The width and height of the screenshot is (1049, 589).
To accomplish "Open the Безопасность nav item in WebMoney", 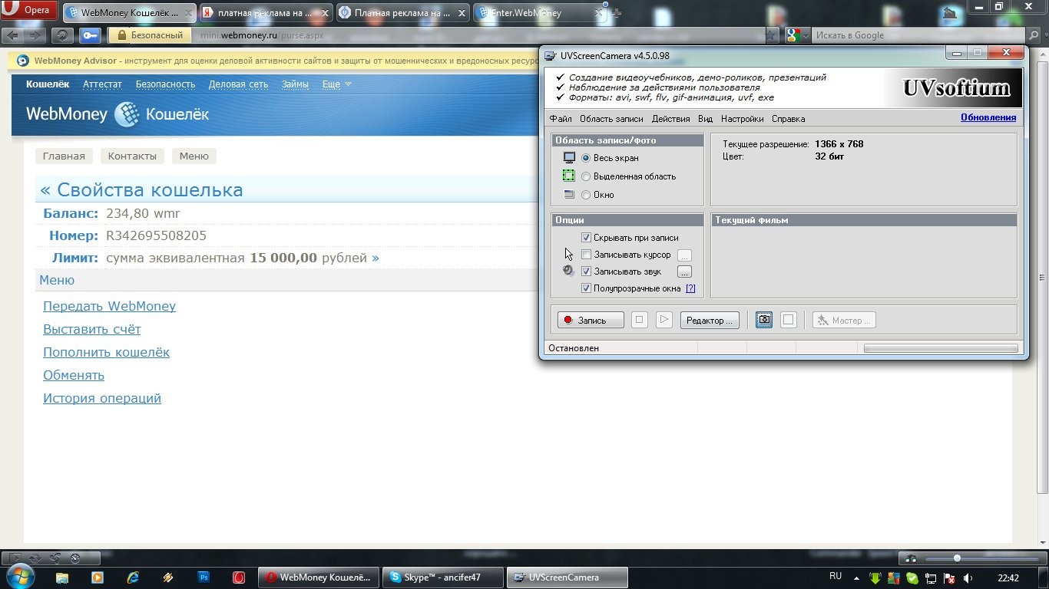I will [x=165, y=84].
